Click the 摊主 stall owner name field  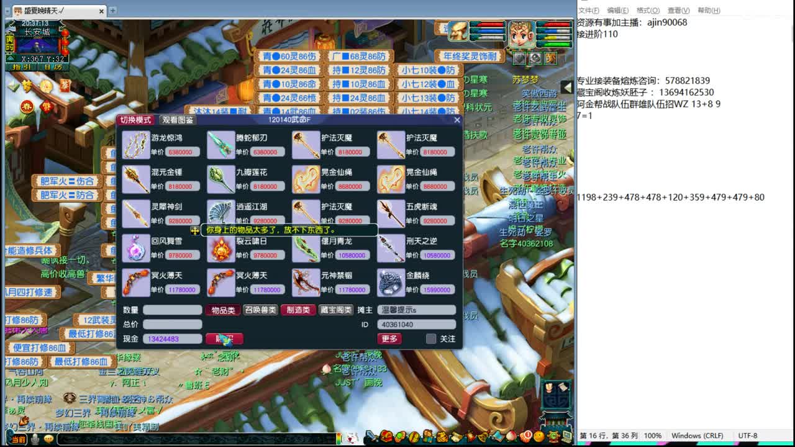tap(416, 310)
